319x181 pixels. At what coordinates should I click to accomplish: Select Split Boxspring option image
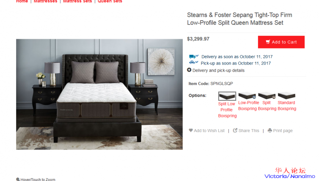pyautogui.click(x=267, y=95)
